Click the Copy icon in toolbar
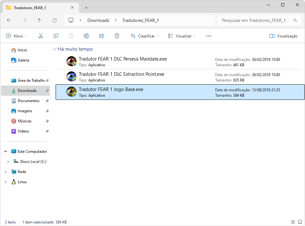The height and width of the screenshot is (226, 305). click(56, 36)
